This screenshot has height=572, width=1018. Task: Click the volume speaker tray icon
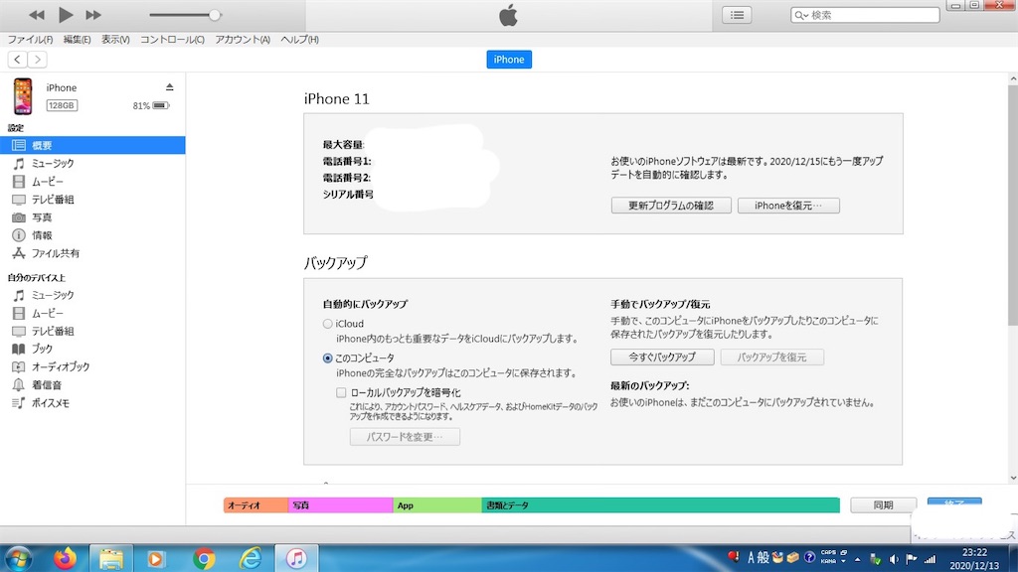click(894, 559)
